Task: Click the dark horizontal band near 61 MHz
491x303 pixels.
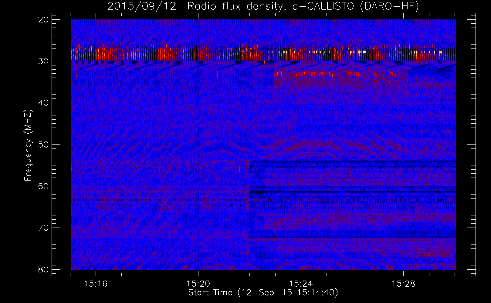Action: [x=352, y=191]
